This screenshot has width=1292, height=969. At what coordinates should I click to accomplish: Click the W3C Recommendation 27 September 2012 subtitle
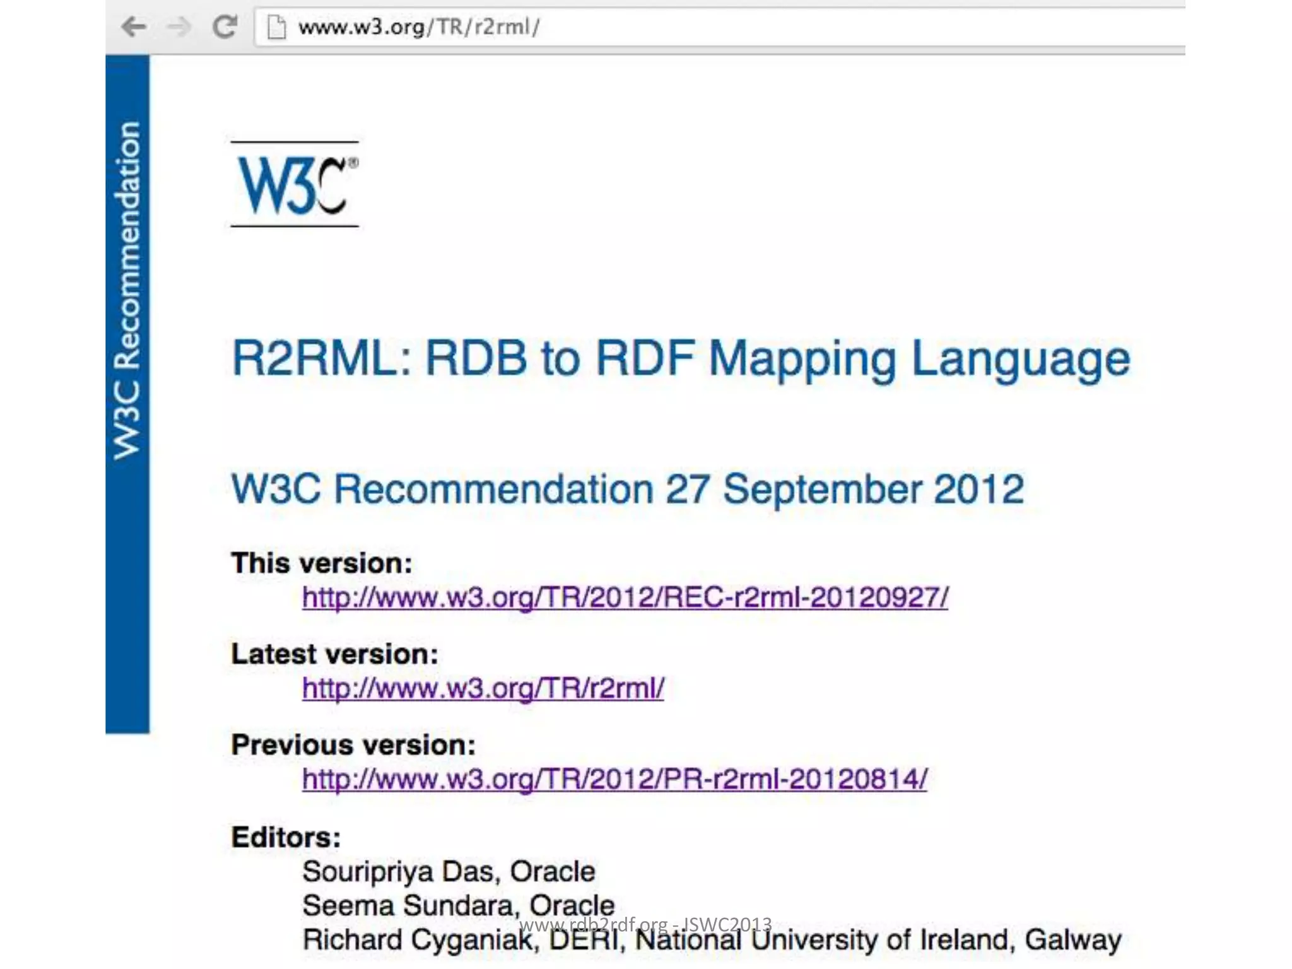(628, 489)
